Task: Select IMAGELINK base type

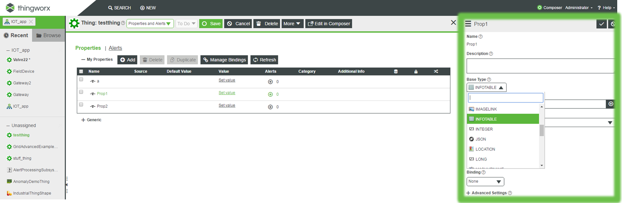Action: click(503, 109)
